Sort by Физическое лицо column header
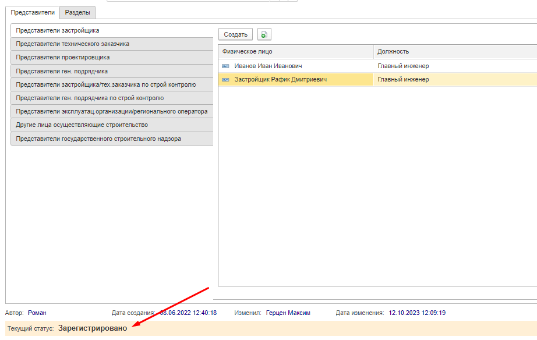 point(296,51)
